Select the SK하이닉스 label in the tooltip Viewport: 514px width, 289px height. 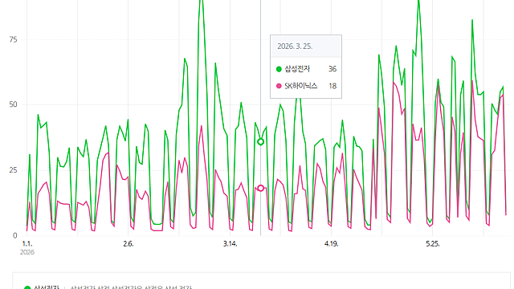pyautogui.click(x=301, y=86)
